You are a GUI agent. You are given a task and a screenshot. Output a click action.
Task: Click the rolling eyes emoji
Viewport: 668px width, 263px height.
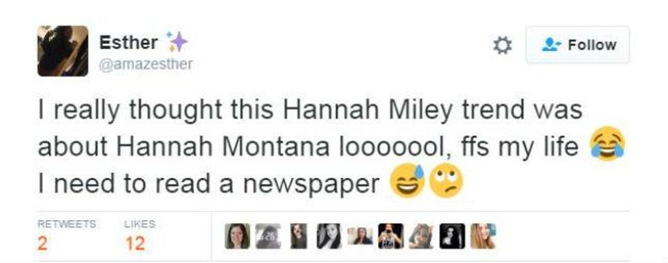(x=445, y=181)
